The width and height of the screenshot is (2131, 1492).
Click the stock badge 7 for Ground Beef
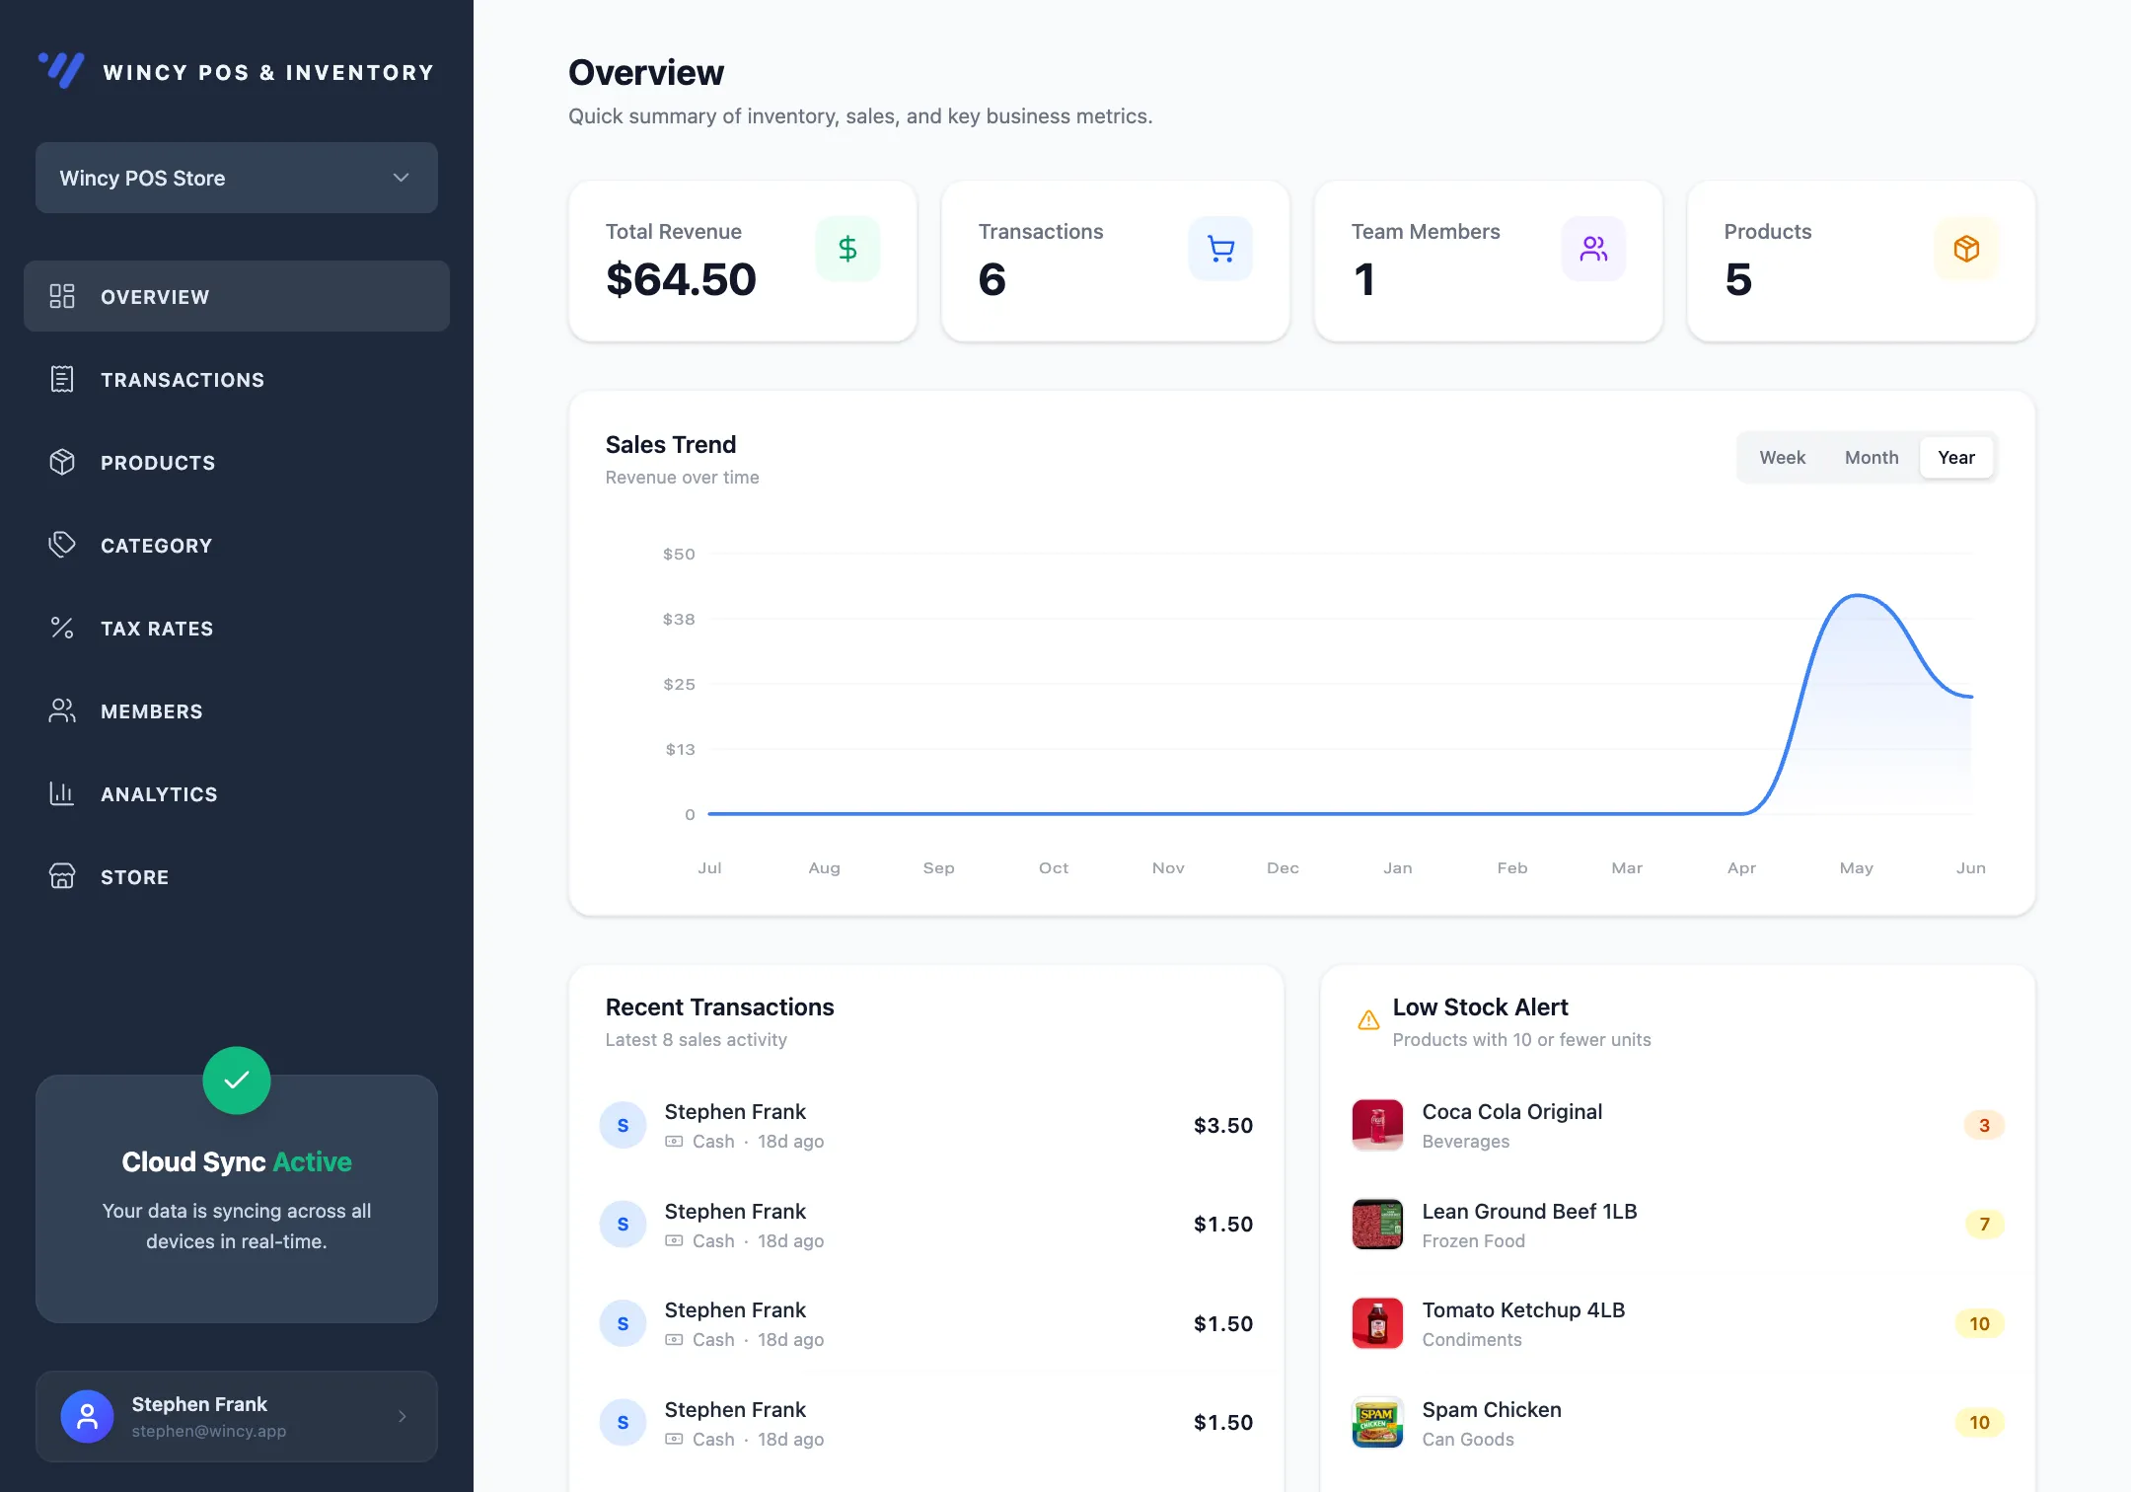(x=1984, y=1224)
